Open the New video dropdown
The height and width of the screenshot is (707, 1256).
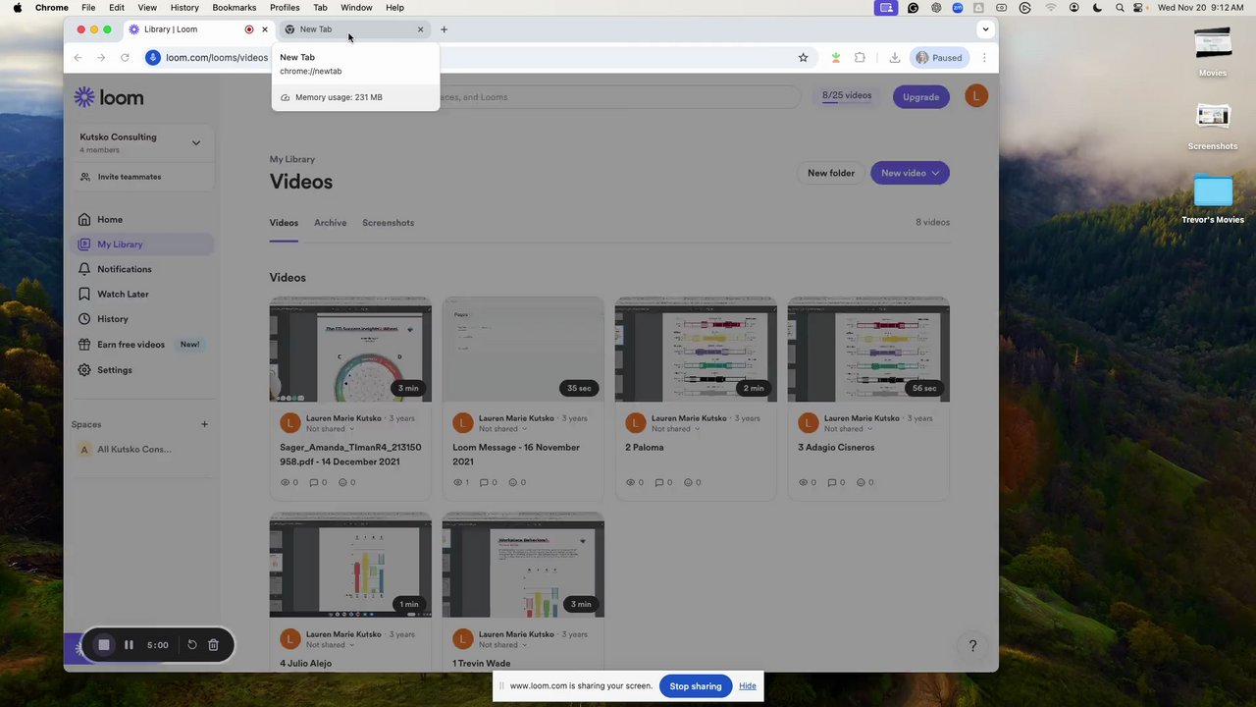(x=910, y=173)
